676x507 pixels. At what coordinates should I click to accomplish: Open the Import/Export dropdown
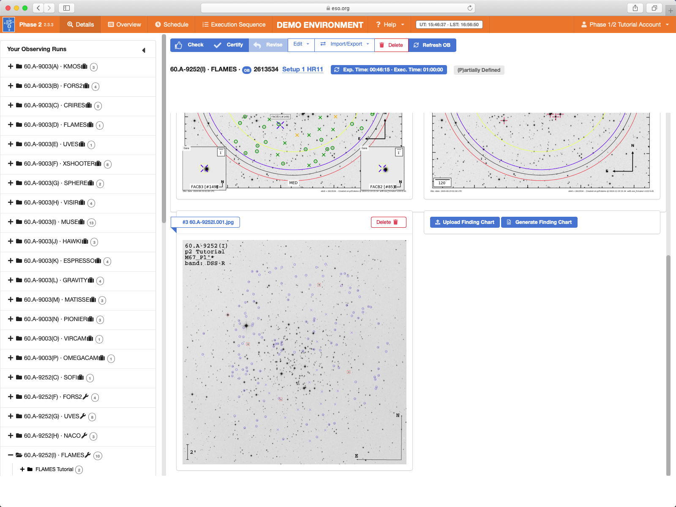click(x=345, y=44)
